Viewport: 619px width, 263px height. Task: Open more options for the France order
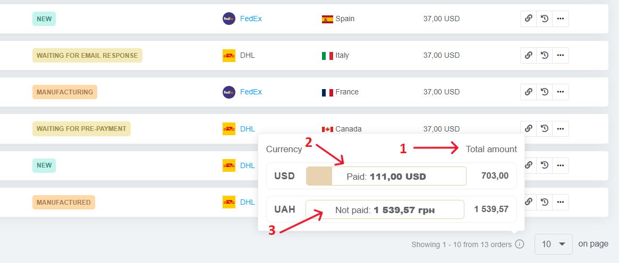click(560, 92)
